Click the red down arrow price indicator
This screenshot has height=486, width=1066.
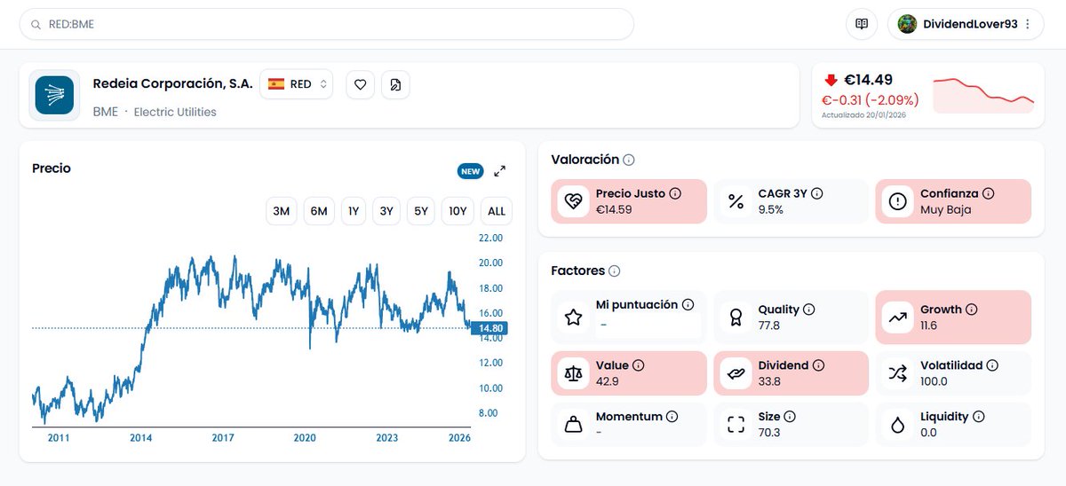click(x=831, y=80)
